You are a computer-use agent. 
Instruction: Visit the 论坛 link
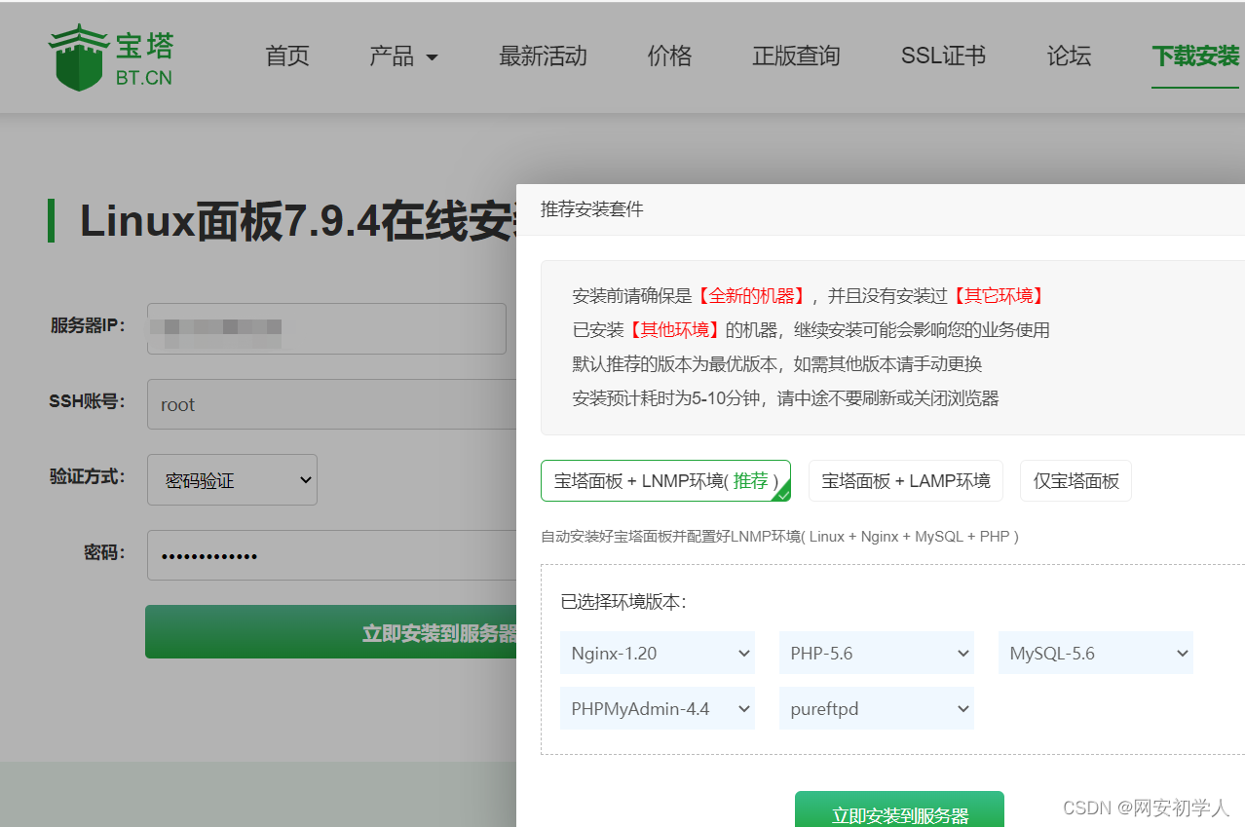[x=1069, y=56]
